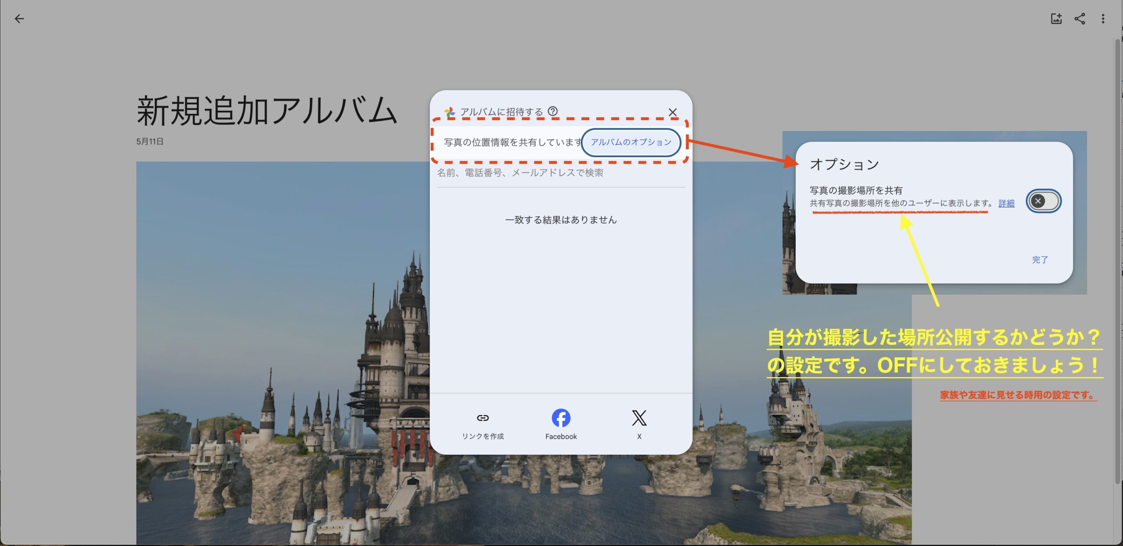This screenshot has width=1123, height=546.
Task: Share the album to X
Action: (x=639, y=424)
